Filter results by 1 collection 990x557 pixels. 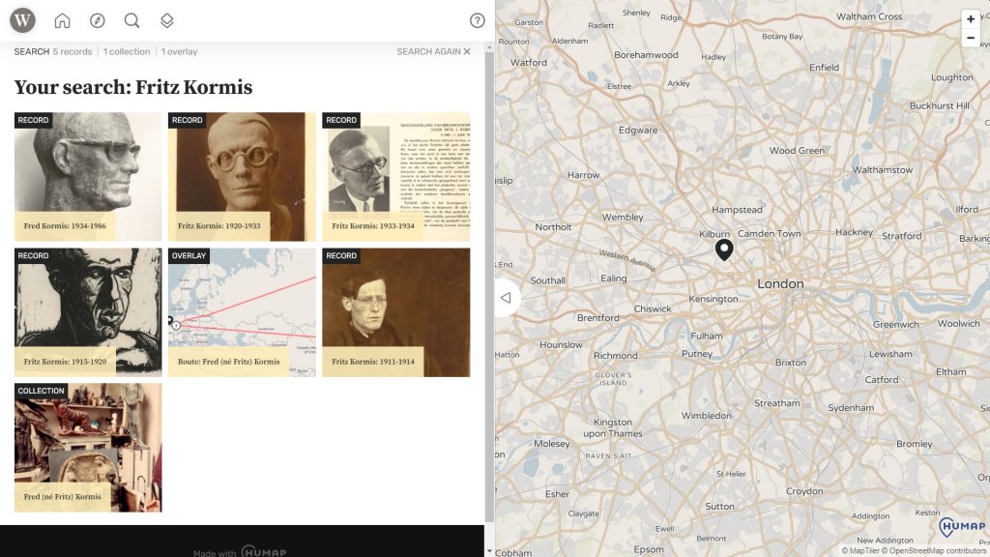127,52
